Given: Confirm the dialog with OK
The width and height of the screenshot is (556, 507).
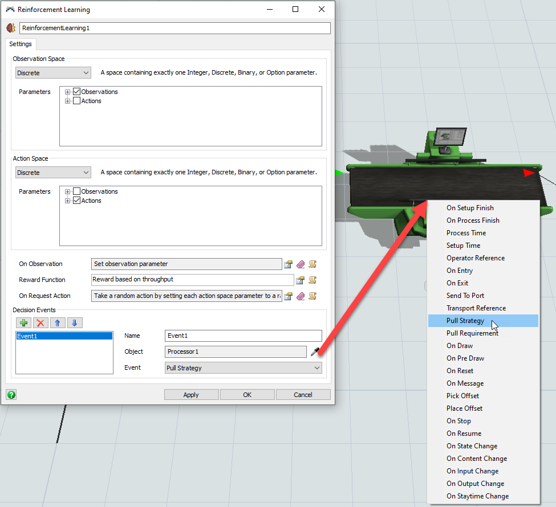Looking at the screenshot, I should [x=247, y=395].
